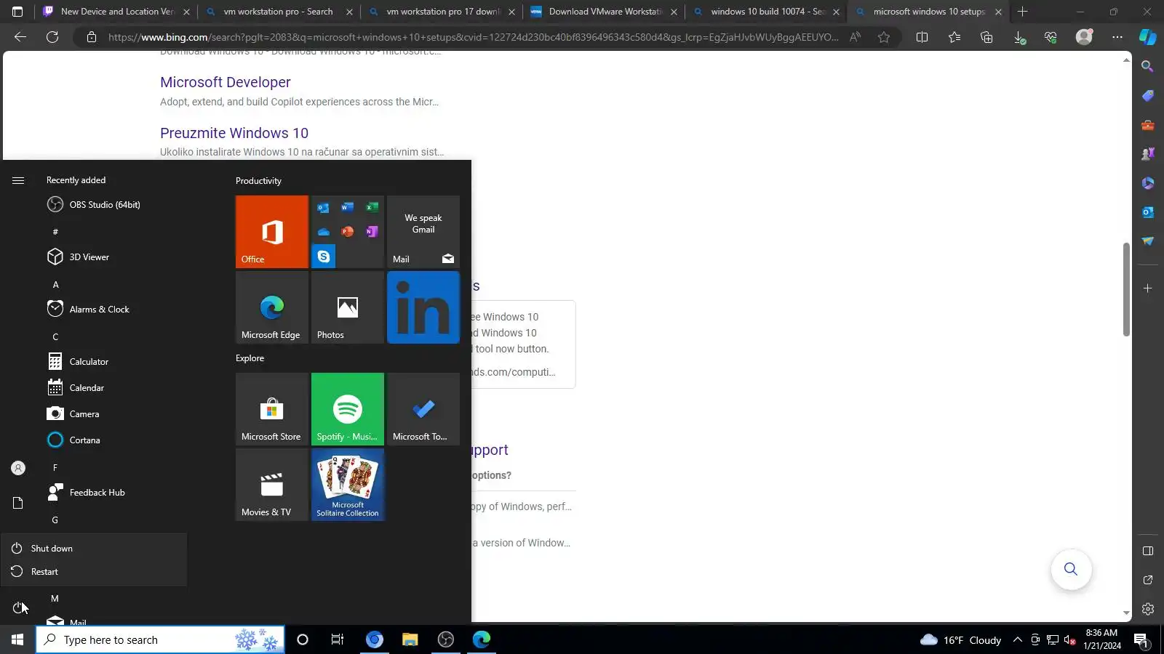Open the Movies & TV tile
The height and width of the screenshot is (654, 1164).
tap(271, 485)
